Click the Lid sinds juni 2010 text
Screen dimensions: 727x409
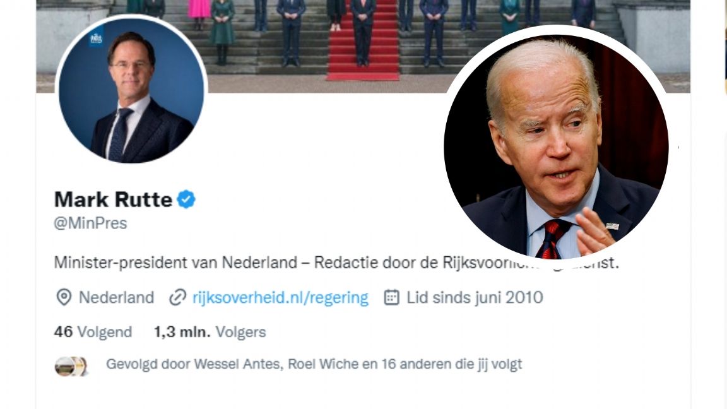click(x=475, y=297)
